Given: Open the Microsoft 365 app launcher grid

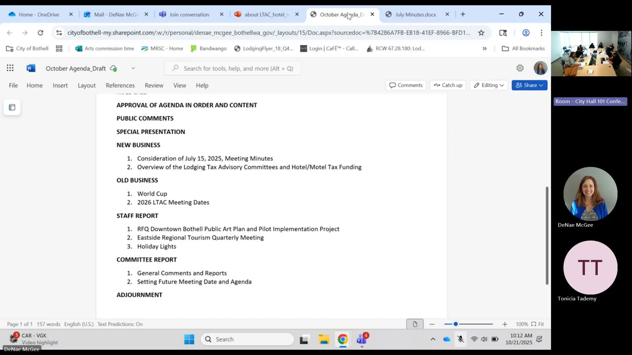Looking at the screenshot, I should point(10,68).
